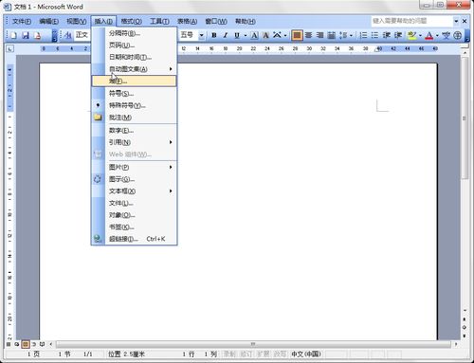Click horizontal scrollbar thumb at bottom

point(253,344)
